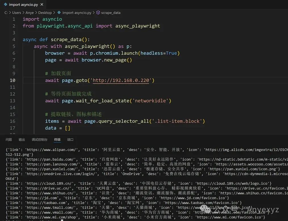Click the pan.xunlei.com/icon.png icon URL
288x221 pixels.
tap(243, 169)
